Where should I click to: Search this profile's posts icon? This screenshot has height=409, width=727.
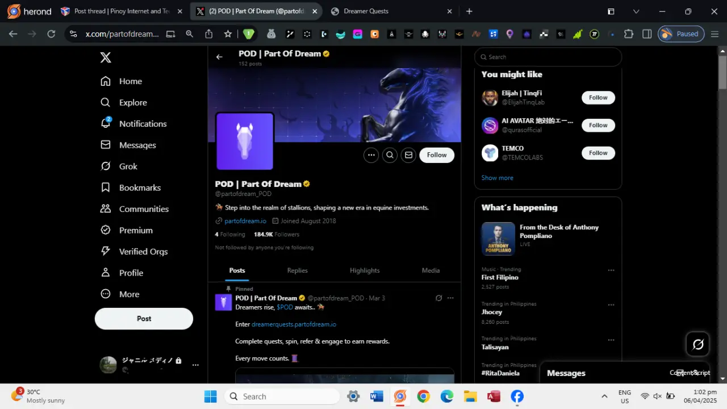coord(390,155)
